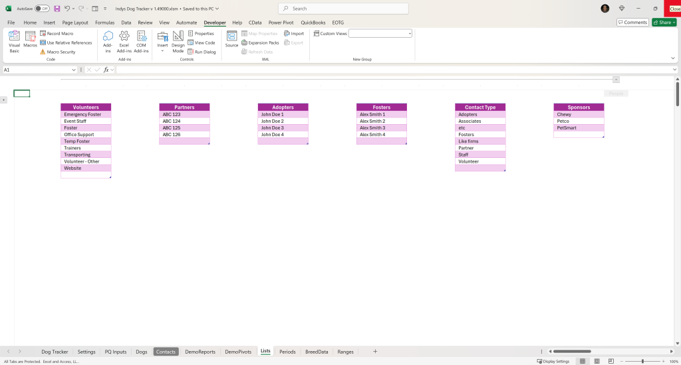Screen dimensions: 681x365
Task: Open COM Add-ins dialog
Action: point(141,42)
